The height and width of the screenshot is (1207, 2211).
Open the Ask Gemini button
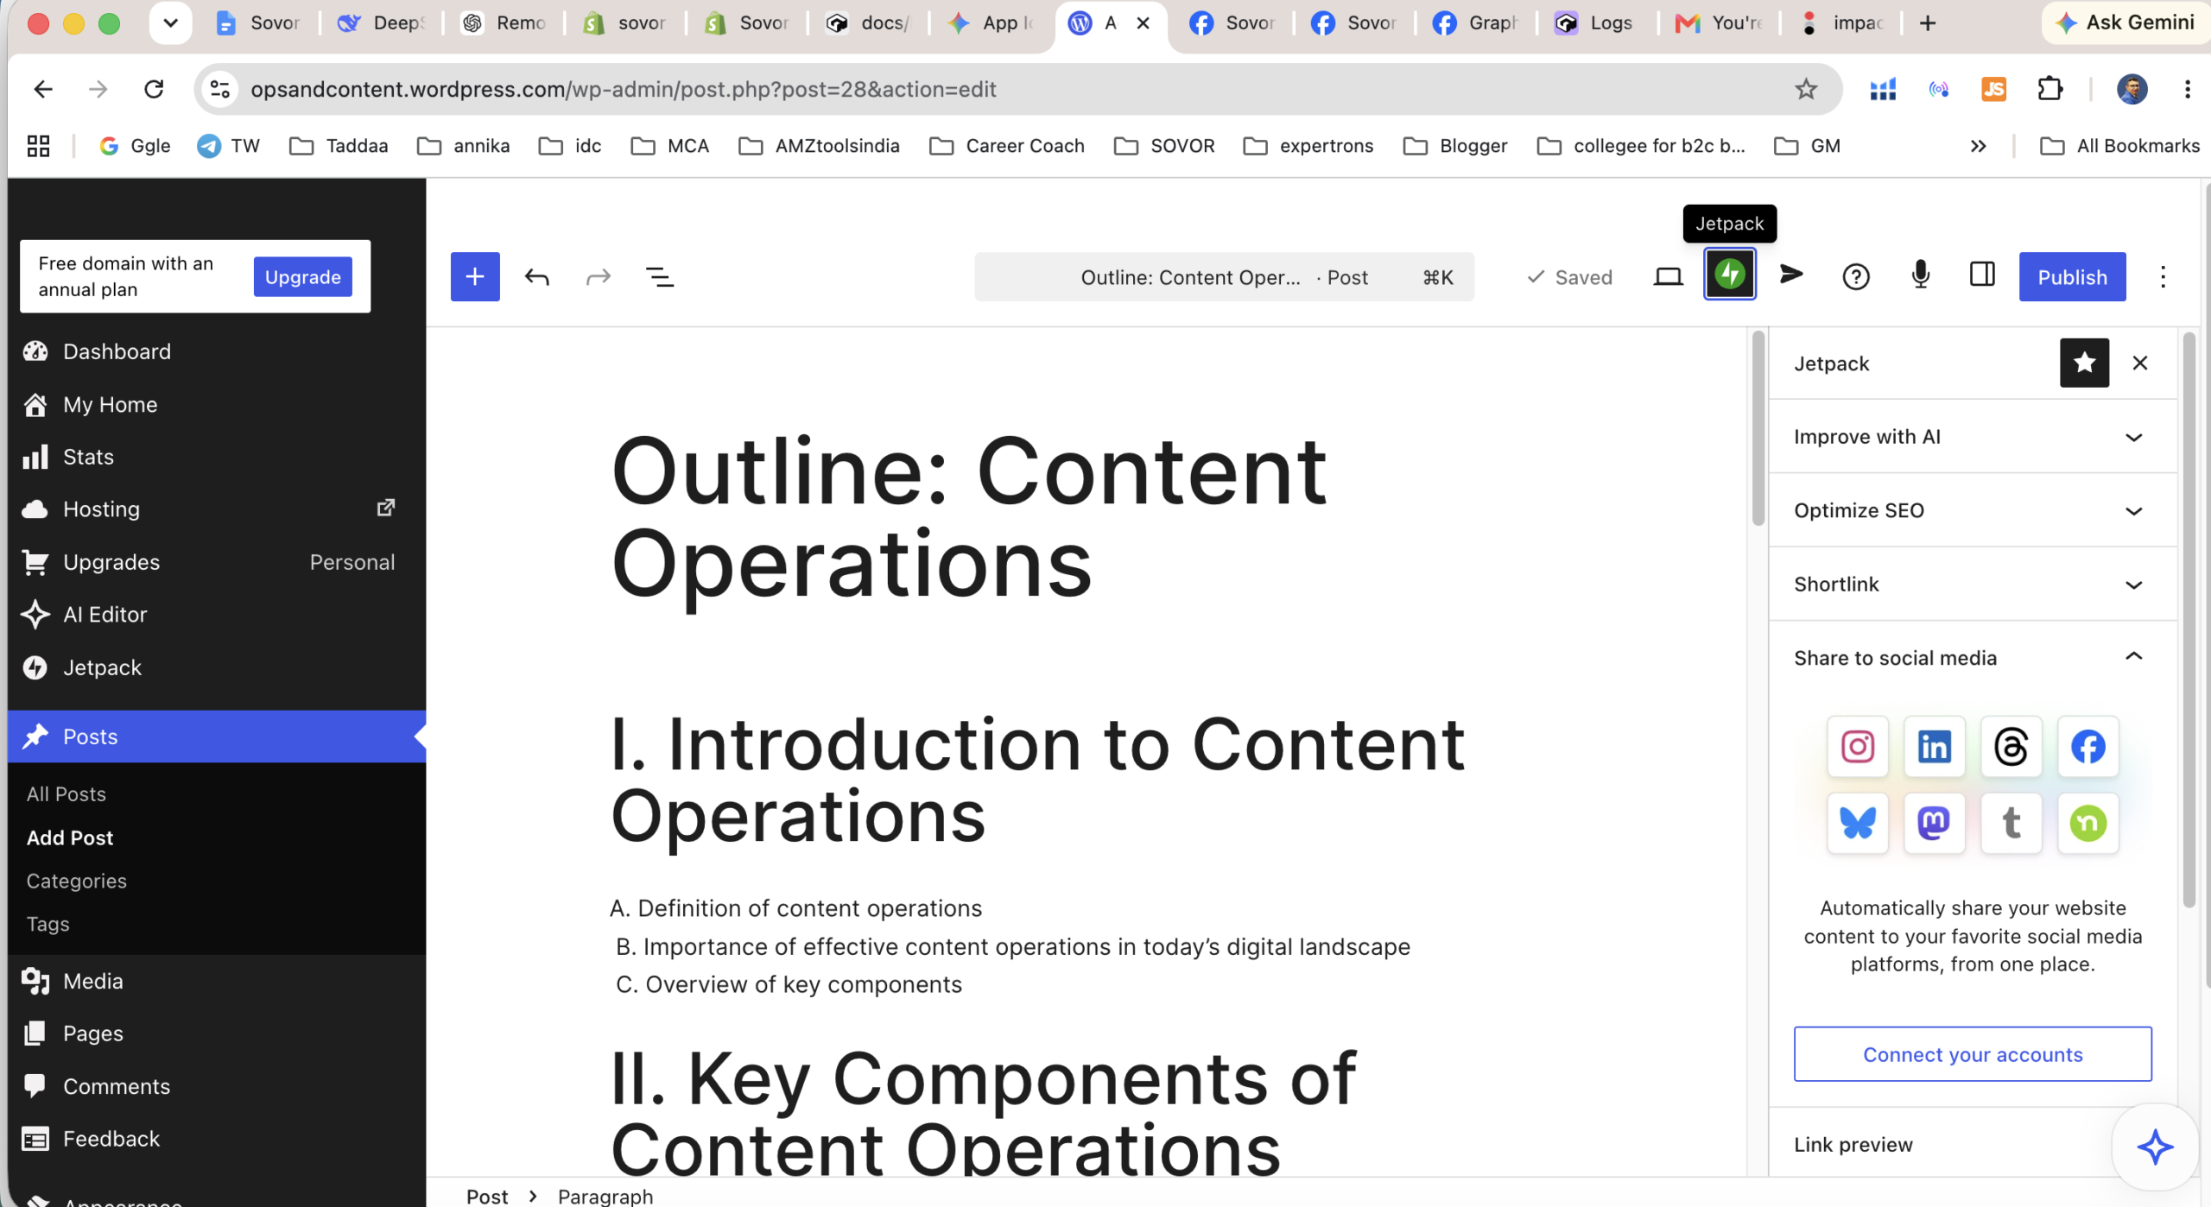point(2125,22)
